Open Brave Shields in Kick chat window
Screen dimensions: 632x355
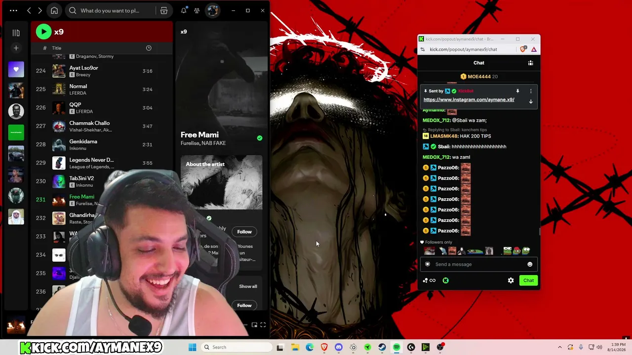tap(523, 49)
